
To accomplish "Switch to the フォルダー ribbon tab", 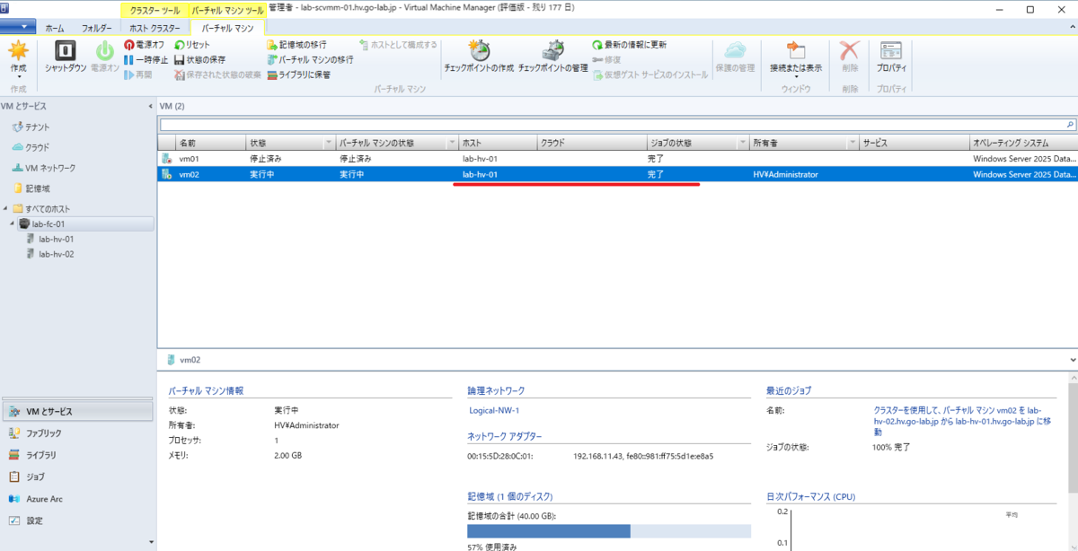I will [x=97, y=28].
